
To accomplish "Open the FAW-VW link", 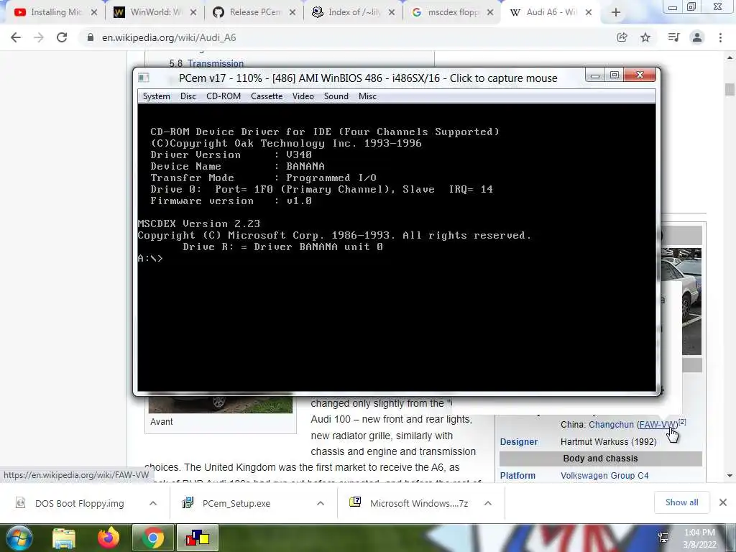I will (x=658, y=424).
